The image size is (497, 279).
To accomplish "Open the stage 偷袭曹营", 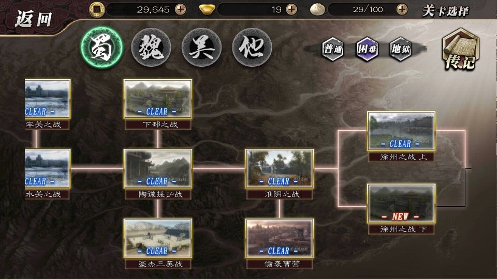I will click(280, 243).
